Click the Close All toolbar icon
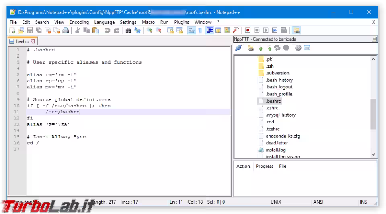The image size is (386, 214). click(x=57, y=30)
